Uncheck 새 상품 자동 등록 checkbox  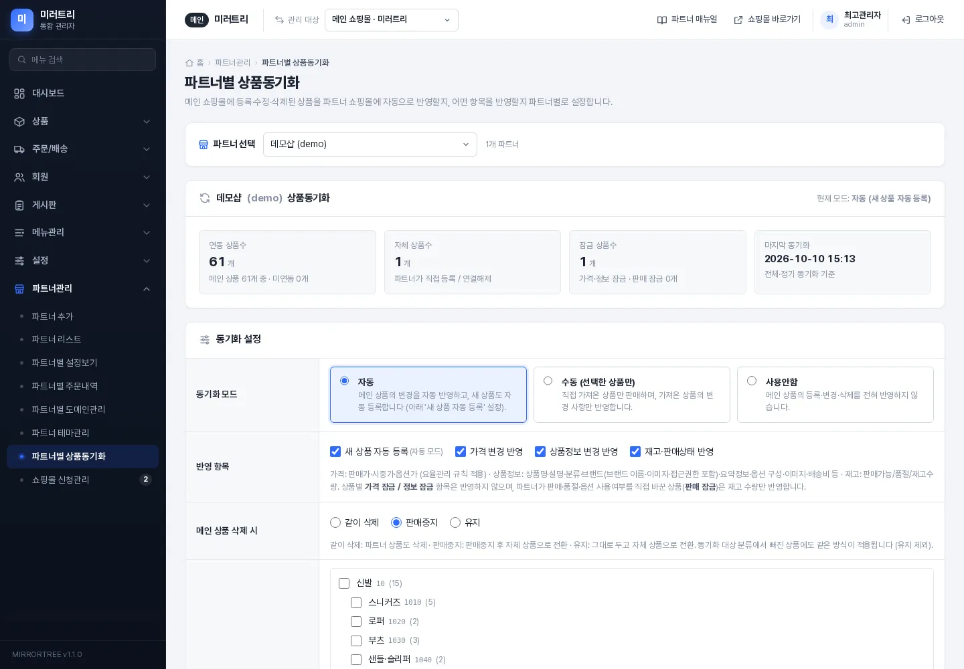click(x=335, y=452)
